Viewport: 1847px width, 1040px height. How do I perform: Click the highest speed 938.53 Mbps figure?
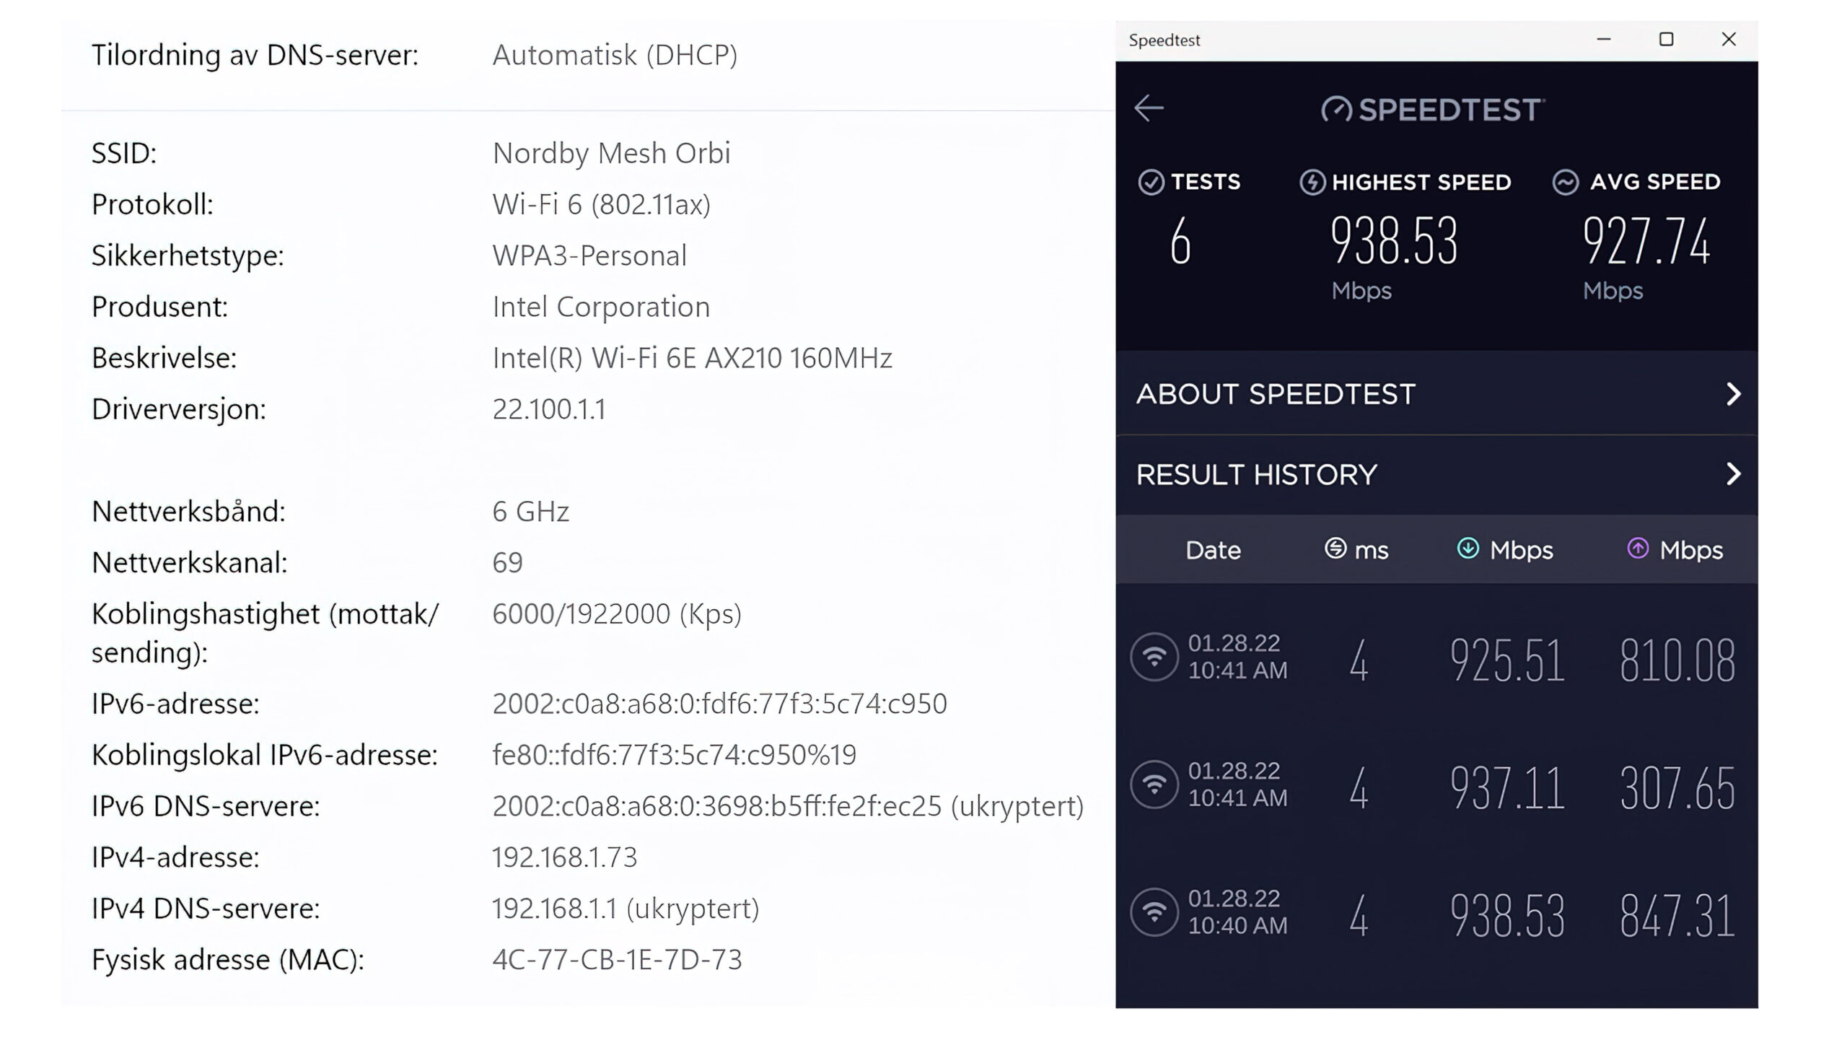coord(1394,240)
